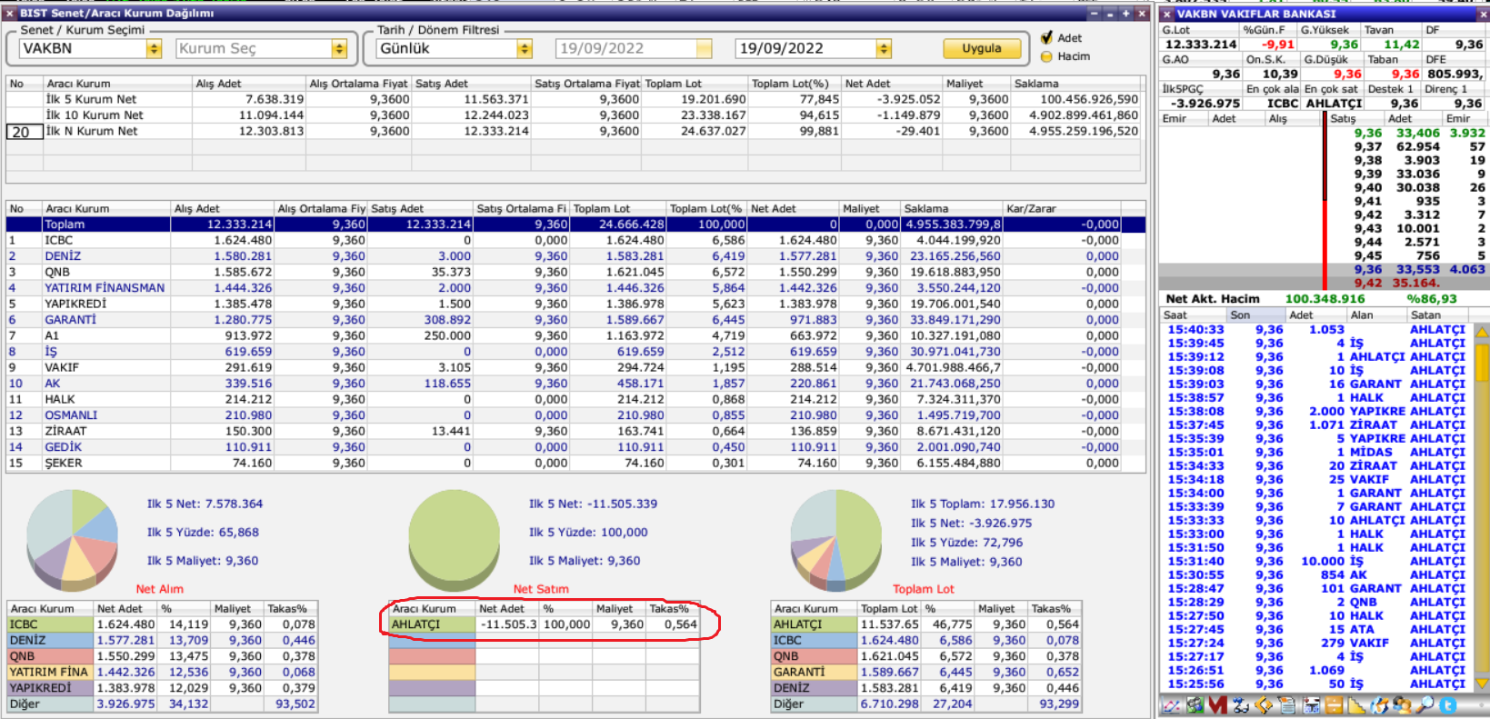This screenshot has height=719, width=1490.
Task: Open the magnifying glass search icon
Action: tap(1425, 705)
